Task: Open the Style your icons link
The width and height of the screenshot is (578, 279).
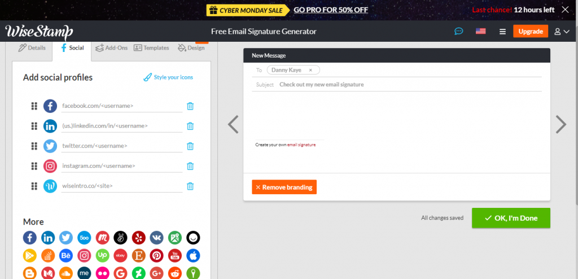Action: (x=168, y=77)
